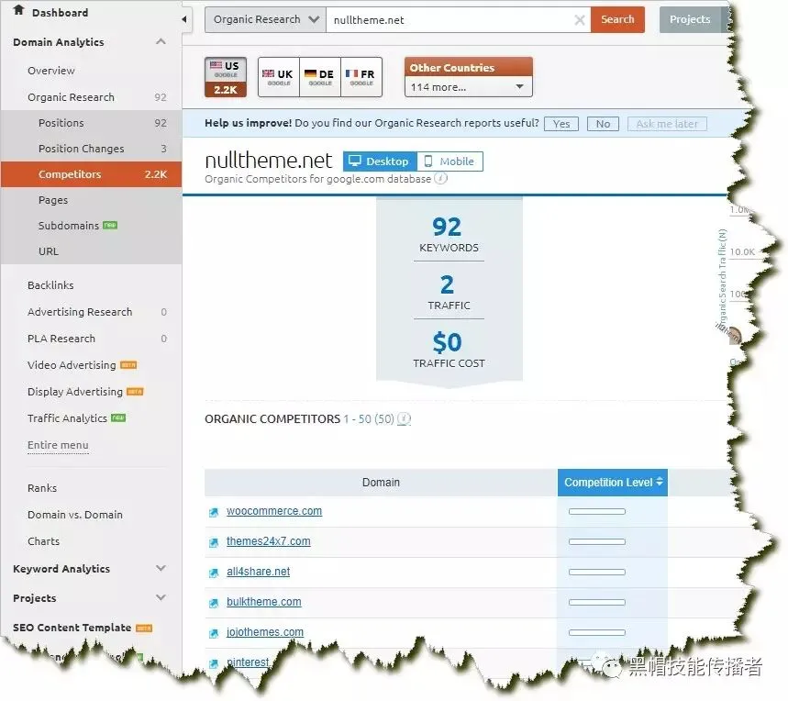Select the US Google database

click(x=226, y=77)
